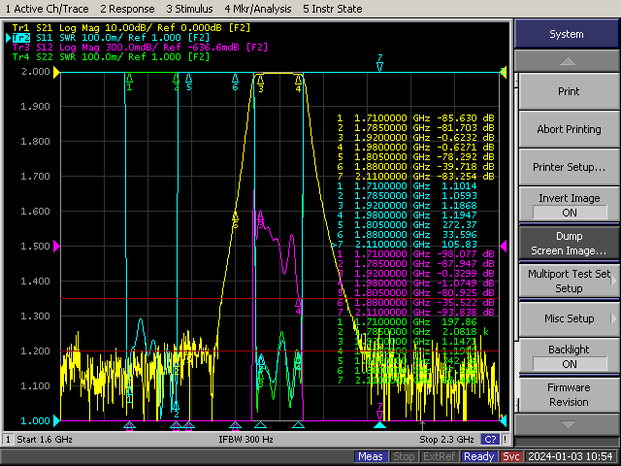This screenshot has width=621, height=466.
Task: Click the exclamation status indicator
Action: [x=505, y=440]
